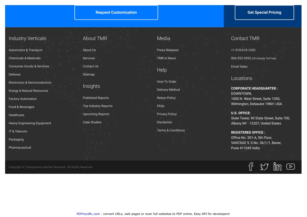307x217 pixels.
Task: Click the U.S. OFFICE label
Action: tap(241, 113)
